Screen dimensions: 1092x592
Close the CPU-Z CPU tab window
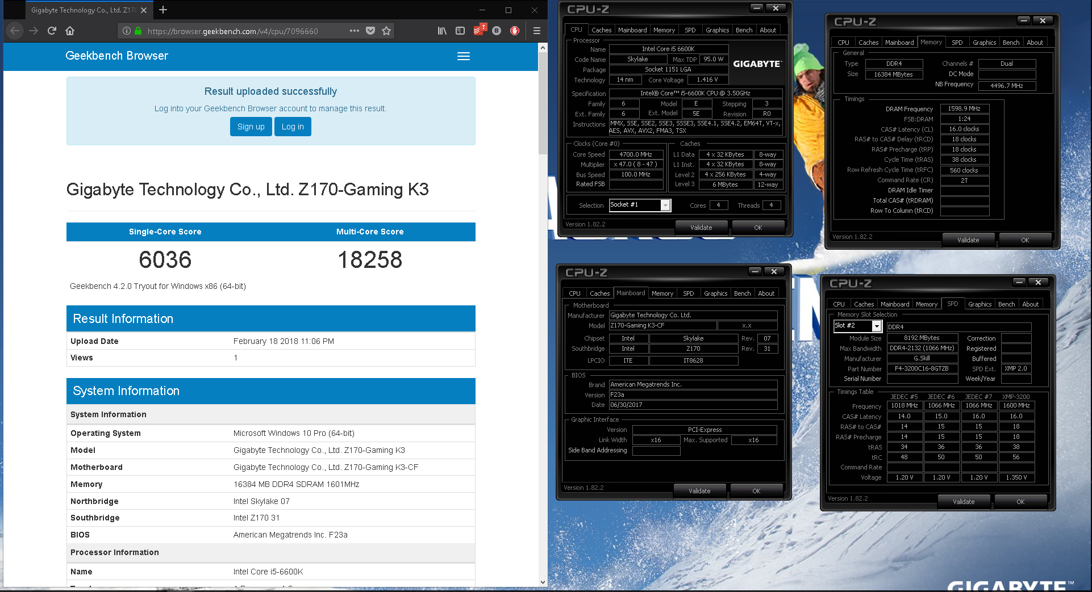[776, 8]
